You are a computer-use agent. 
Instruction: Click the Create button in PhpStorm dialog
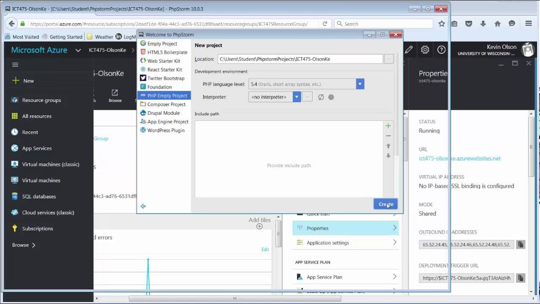386,204
